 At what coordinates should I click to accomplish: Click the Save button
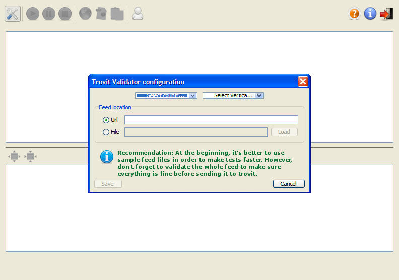coord(108,184)
